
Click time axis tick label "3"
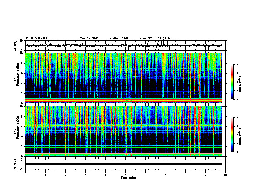click(x=85, y=175)
